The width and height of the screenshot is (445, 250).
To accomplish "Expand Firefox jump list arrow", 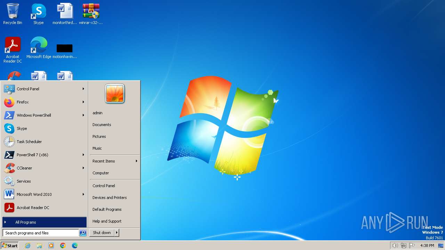I will click(83, 102).
